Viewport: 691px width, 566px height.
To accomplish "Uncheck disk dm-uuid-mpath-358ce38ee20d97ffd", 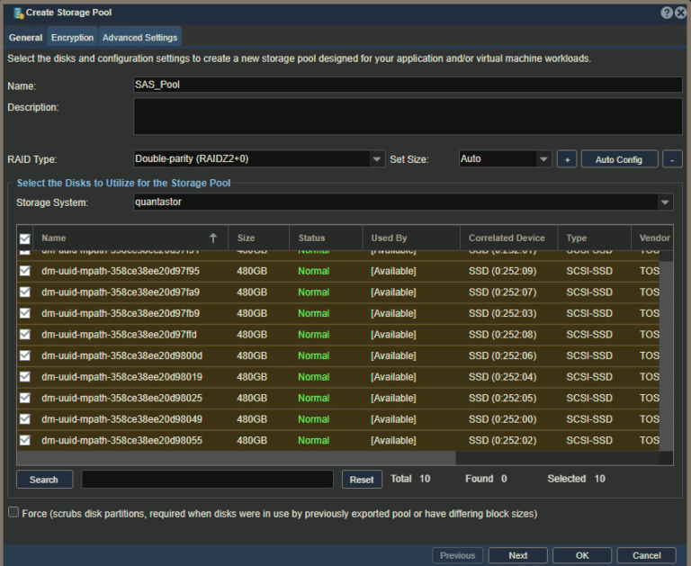I will click(24, 334).
